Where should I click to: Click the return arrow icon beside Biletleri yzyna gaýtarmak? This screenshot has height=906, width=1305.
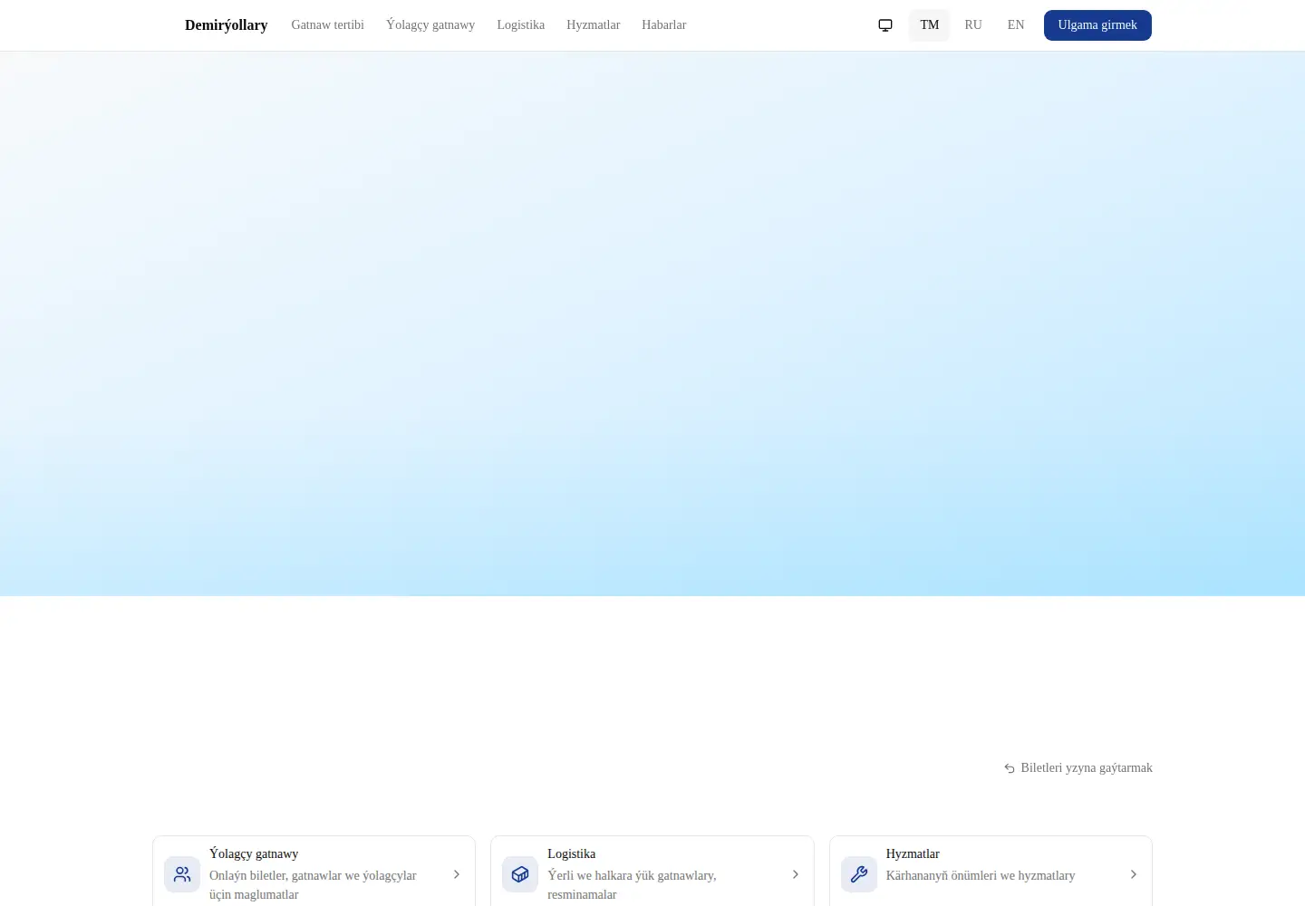[1010, 768]
